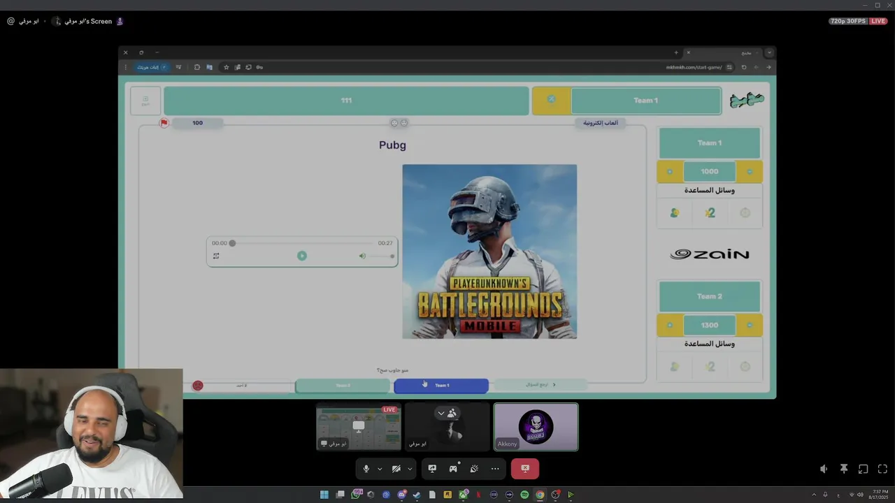Image resolution: width=895 pixels, height=503 pixels.
Task: Open Spotify from the taskbar
Action: click(524, 495)
